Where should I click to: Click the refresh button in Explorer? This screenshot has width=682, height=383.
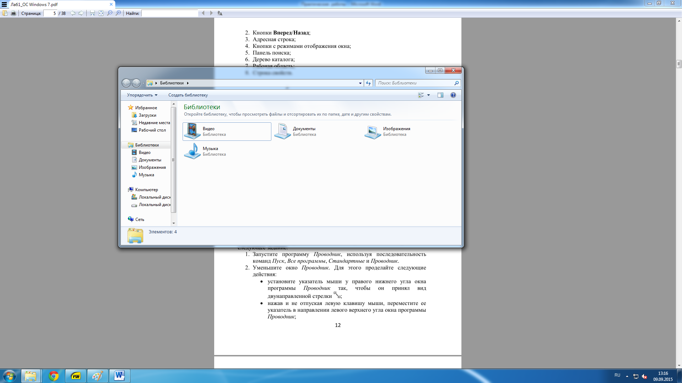368,83
